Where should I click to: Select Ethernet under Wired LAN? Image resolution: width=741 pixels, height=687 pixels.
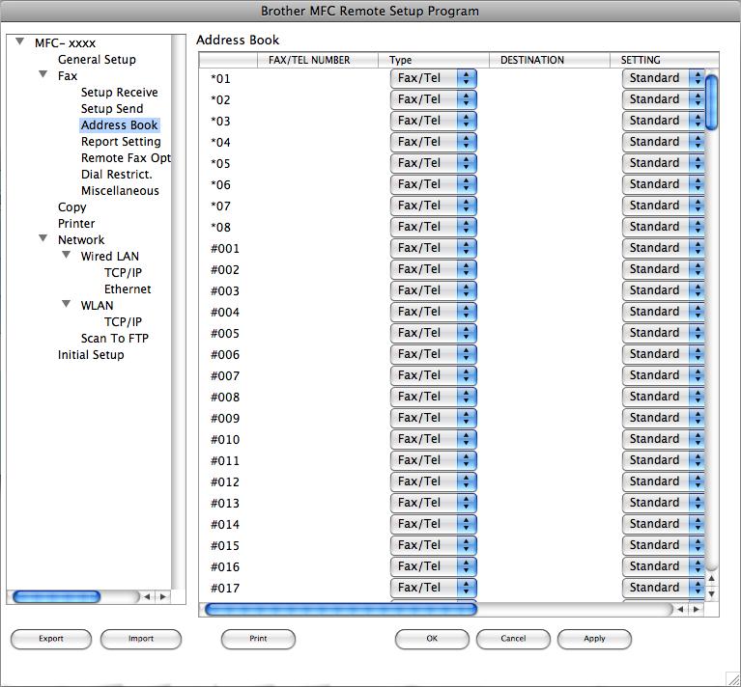click(x=128, y=289)
